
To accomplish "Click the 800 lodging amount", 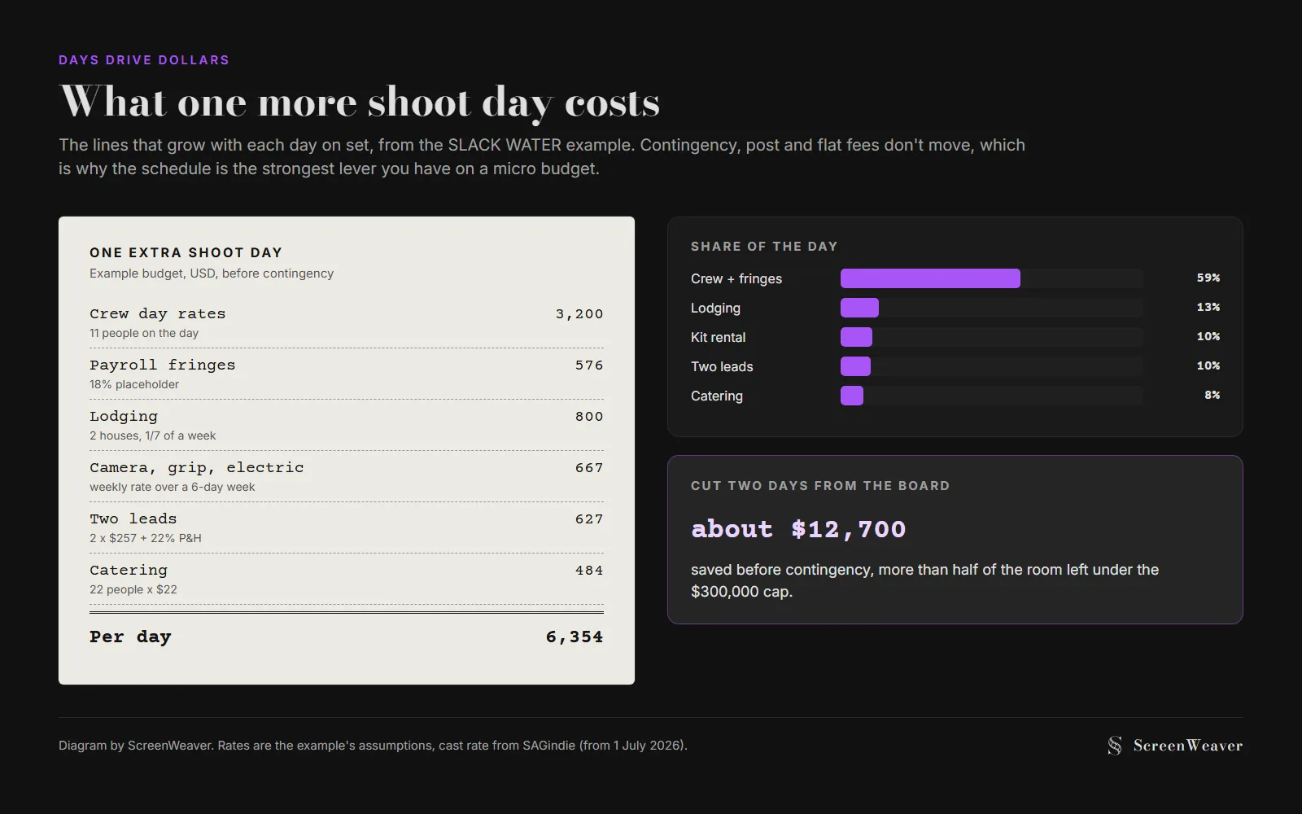I will point(589,417).
